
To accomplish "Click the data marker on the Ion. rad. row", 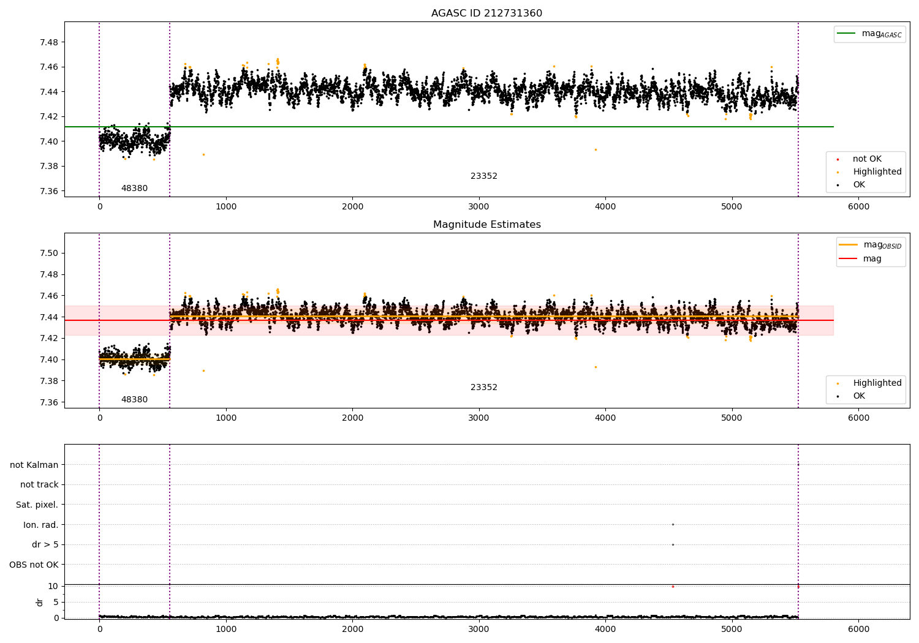I will coord(673,525).
